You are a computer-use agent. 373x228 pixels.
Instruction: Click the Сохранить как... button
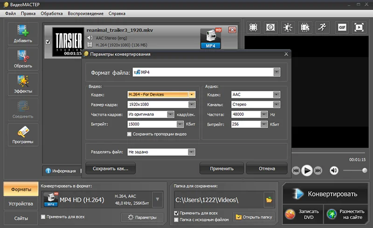coord(111,168)
